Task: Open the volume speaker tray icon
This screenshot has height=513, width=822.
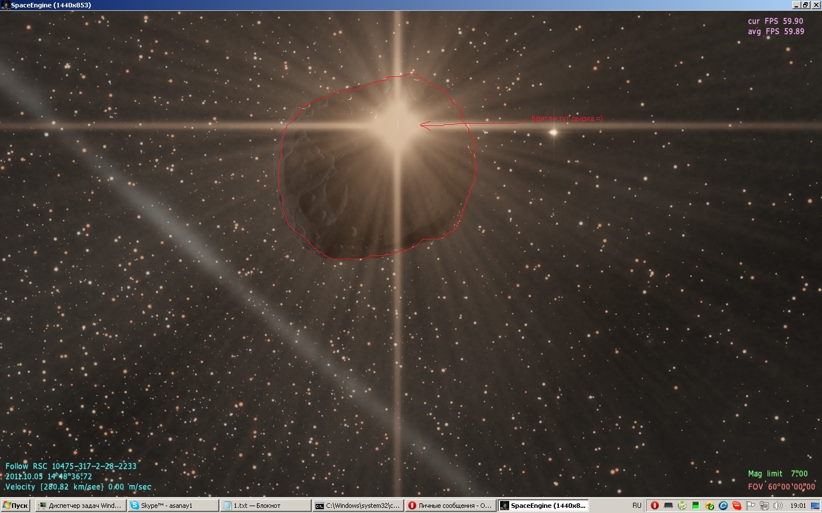Action: click(x=778, y=506)
